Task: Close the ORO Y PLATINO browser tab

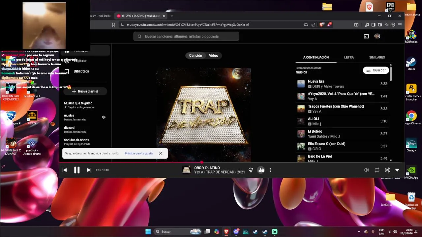Action: click(x=165, y=16)
